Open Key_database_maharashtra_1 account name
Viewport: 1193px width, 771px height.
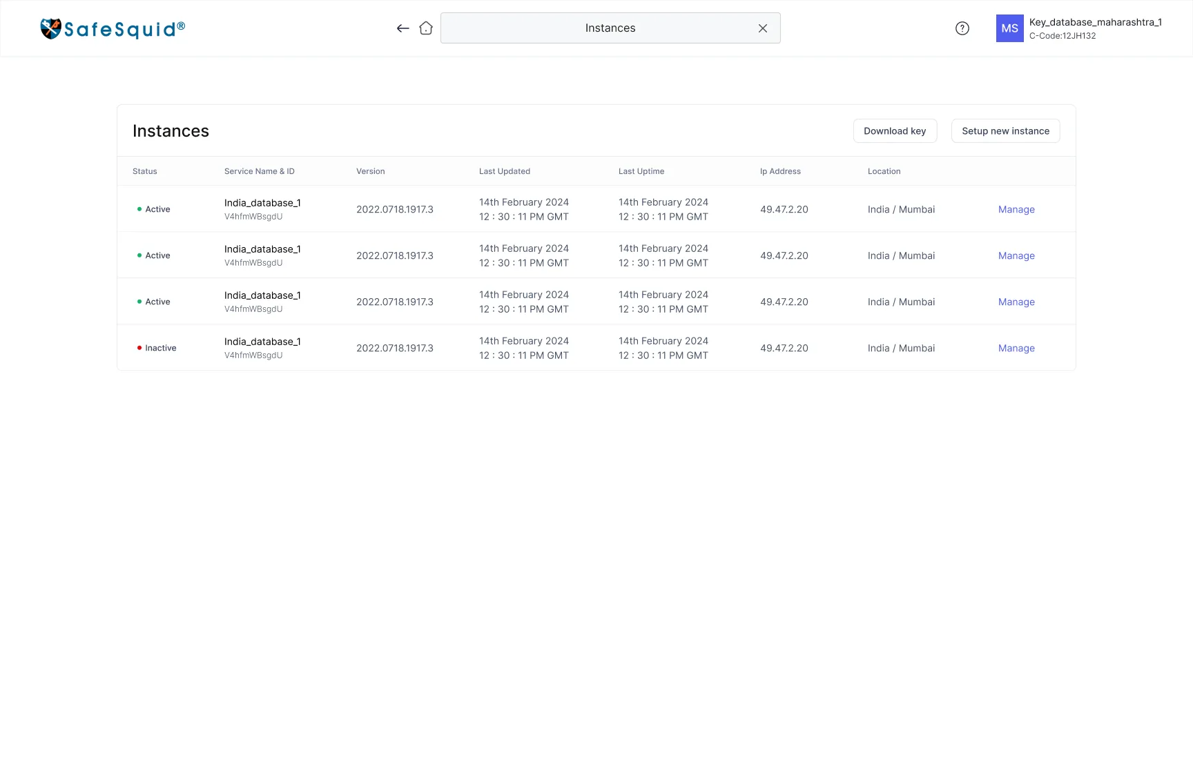coord(1095,22)
